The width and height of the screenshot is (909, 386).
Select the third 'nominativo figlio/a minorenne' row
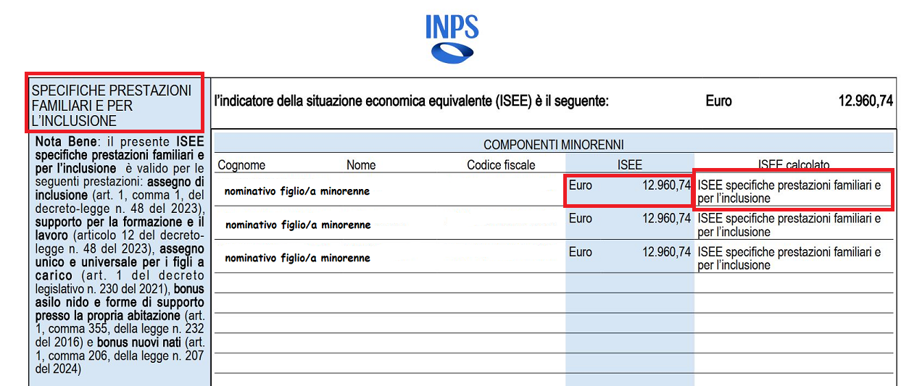pyautogui.click(x=297, y=258)
